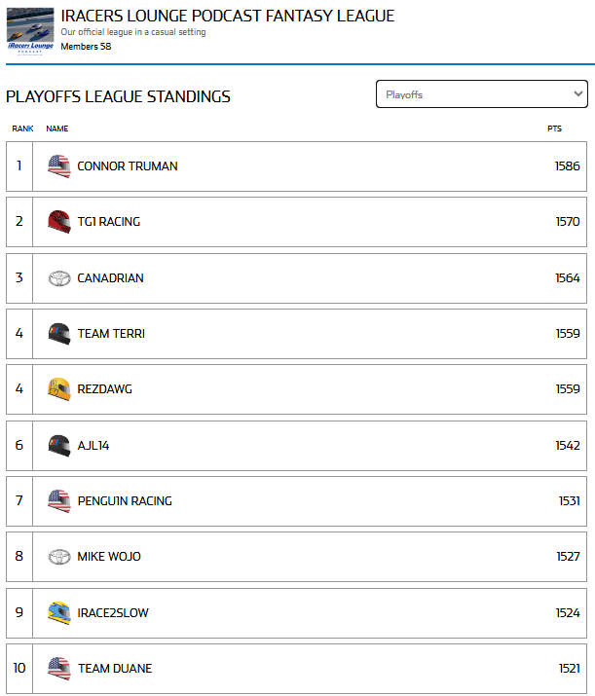Click AJL14's black helmet icon
This screenshot has width=595, height=696.
[x=59, y=446]
